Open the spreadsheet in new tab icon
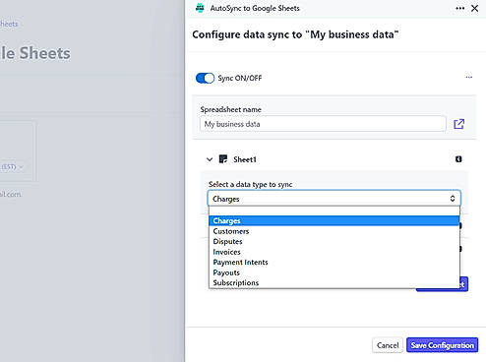This screenshot has height=362, width=486. pos(458,124)
